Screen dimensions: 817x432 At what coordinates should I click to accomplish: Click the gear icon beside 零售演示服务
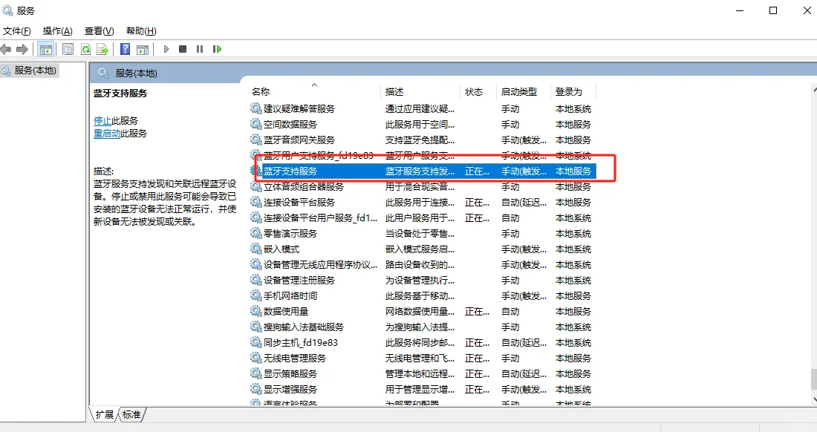(x=255, y=233)
